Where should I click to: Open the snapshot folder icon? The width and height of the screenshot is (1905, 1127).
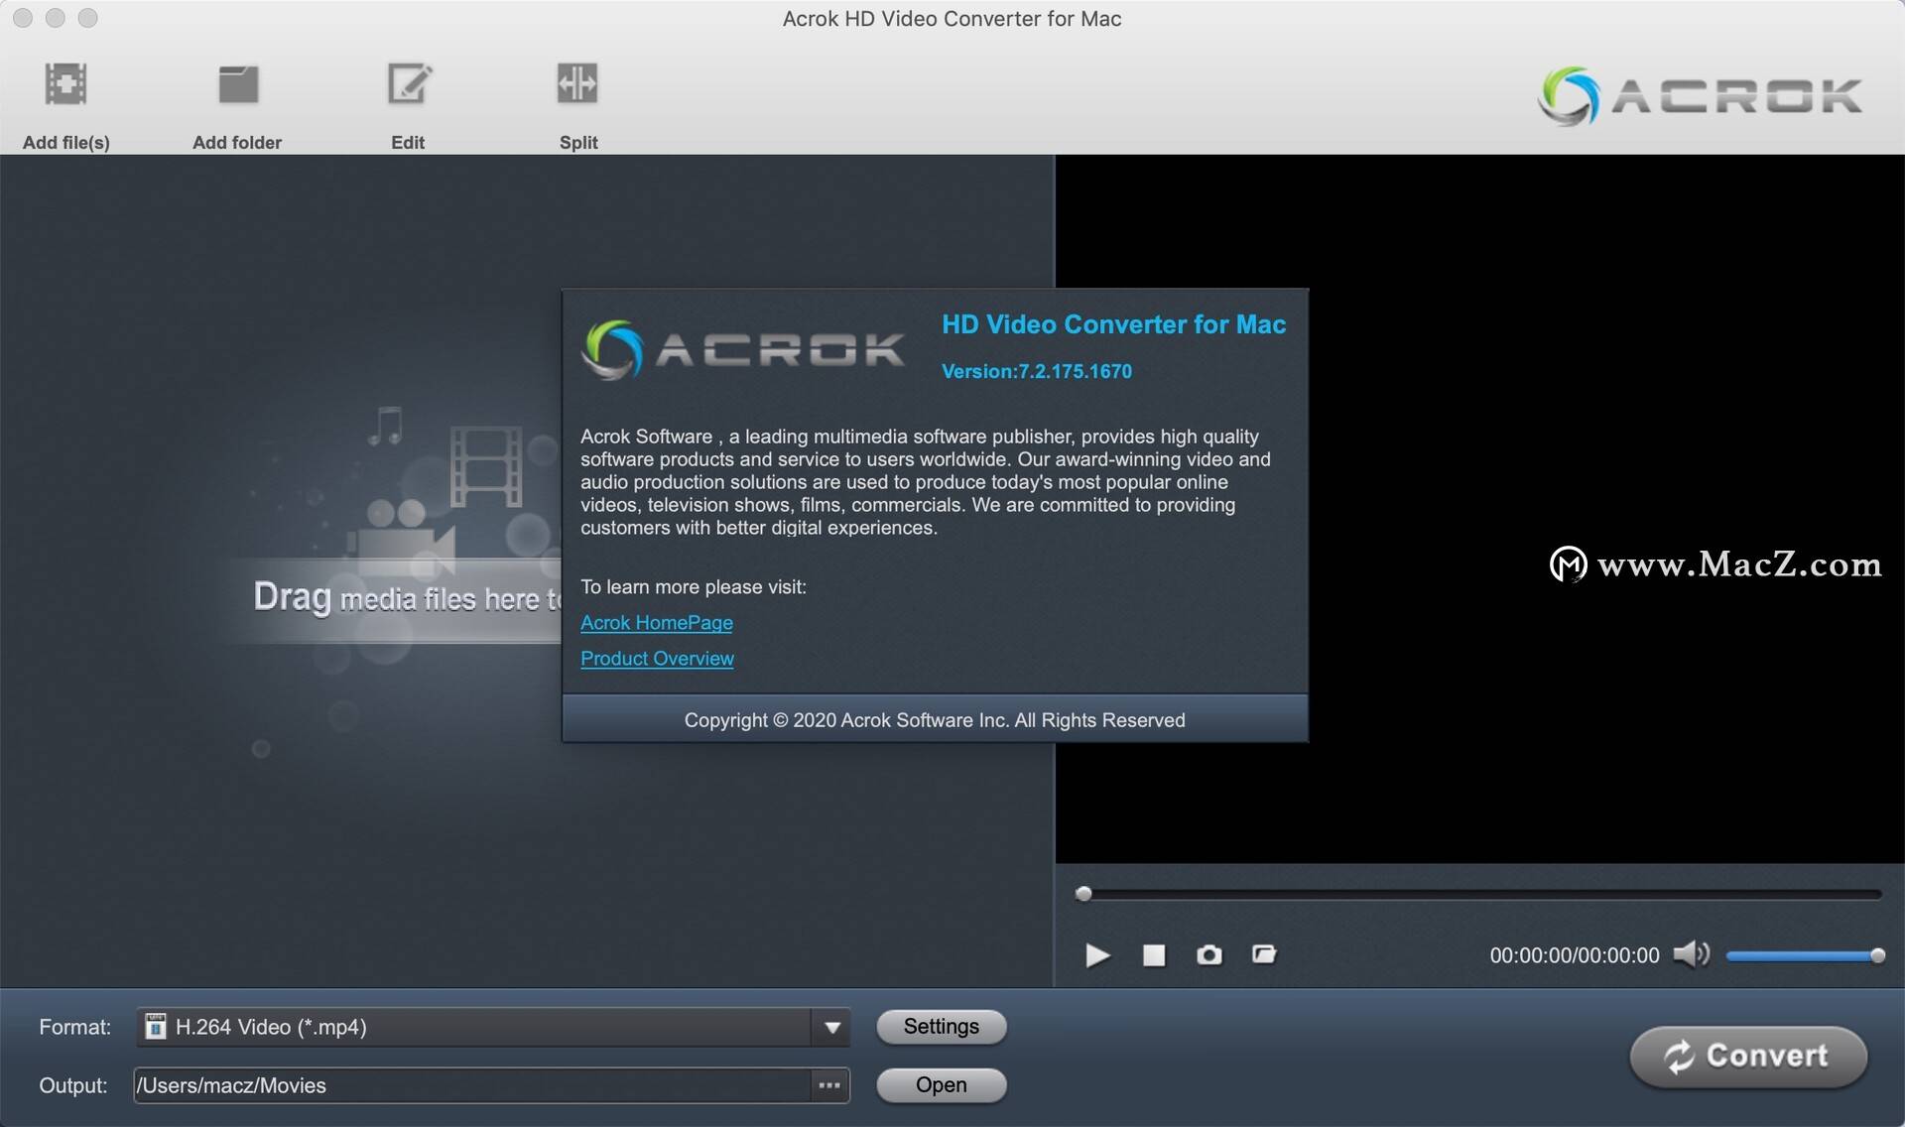tap(1264, 955)
